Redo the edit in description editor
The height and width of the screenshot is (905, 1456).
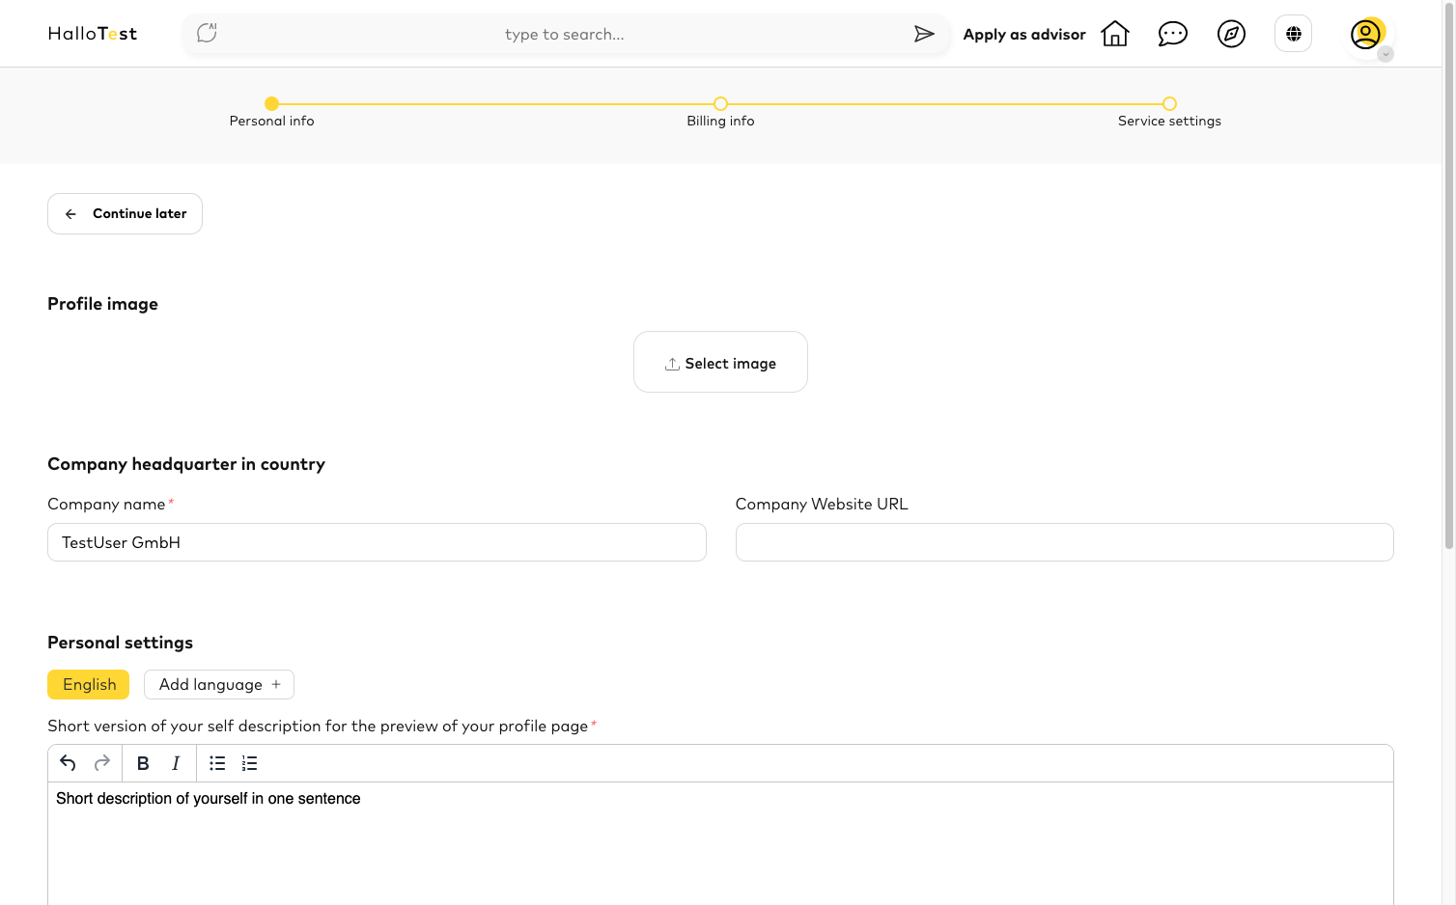pos(102,763)
